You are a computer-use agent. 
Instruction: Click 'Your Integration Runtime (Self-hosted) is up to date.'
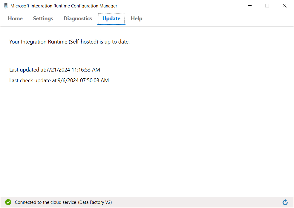coord(70,42)
